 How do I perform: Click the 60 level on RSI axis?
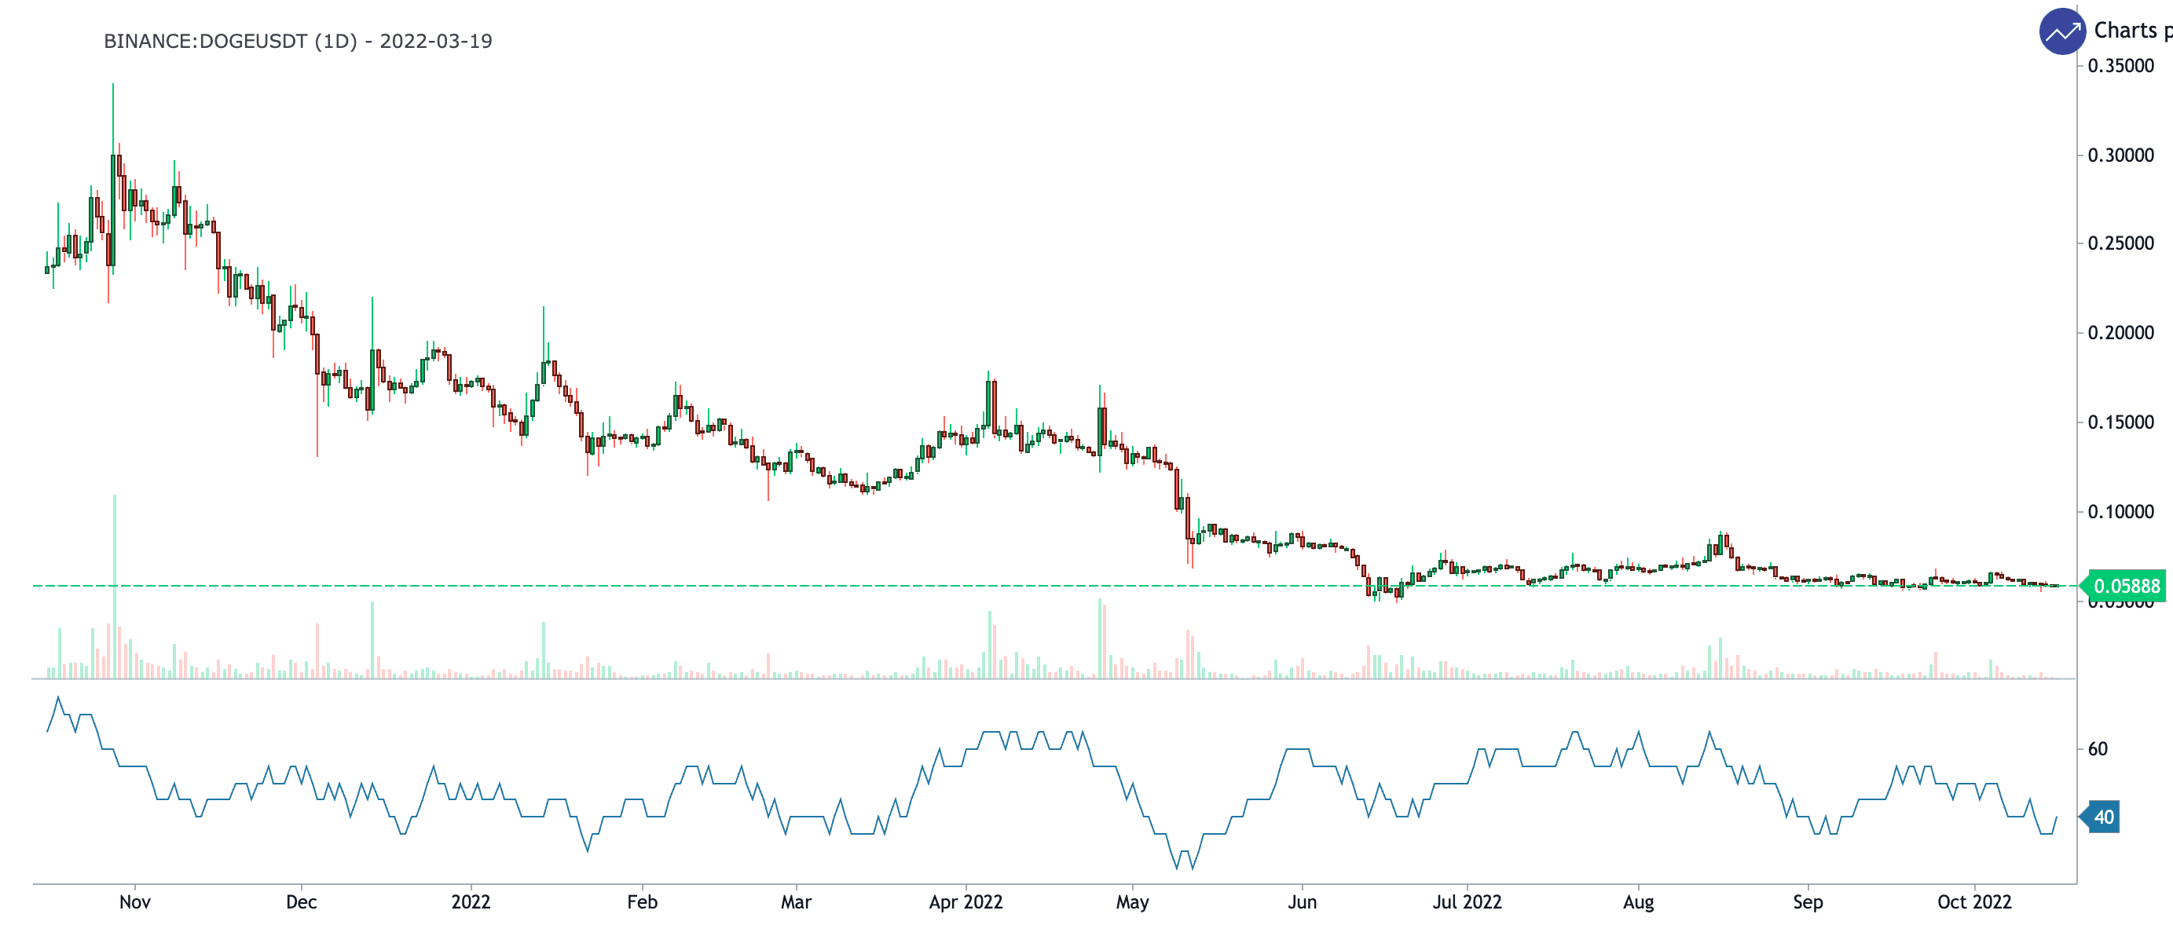pos(2097,749)
